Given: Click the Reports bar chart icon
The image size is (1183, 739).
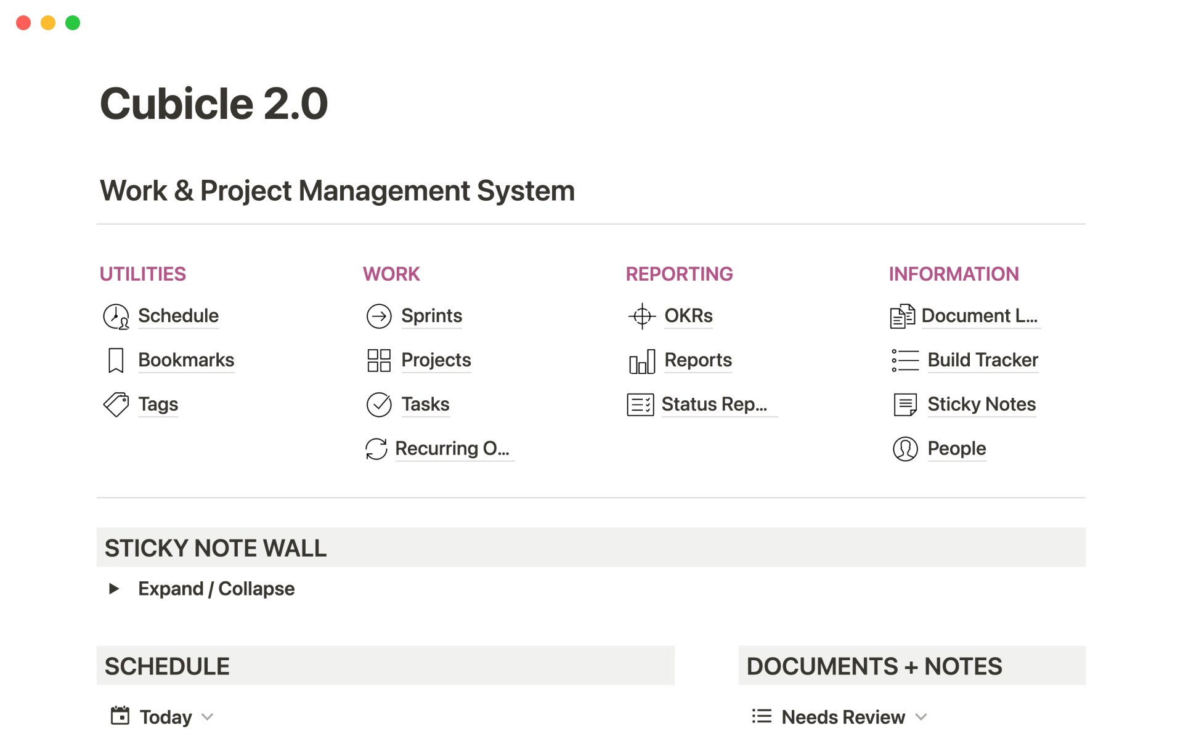Looking at the screenshot, I should pyautogui.click(x=642, y=361).
